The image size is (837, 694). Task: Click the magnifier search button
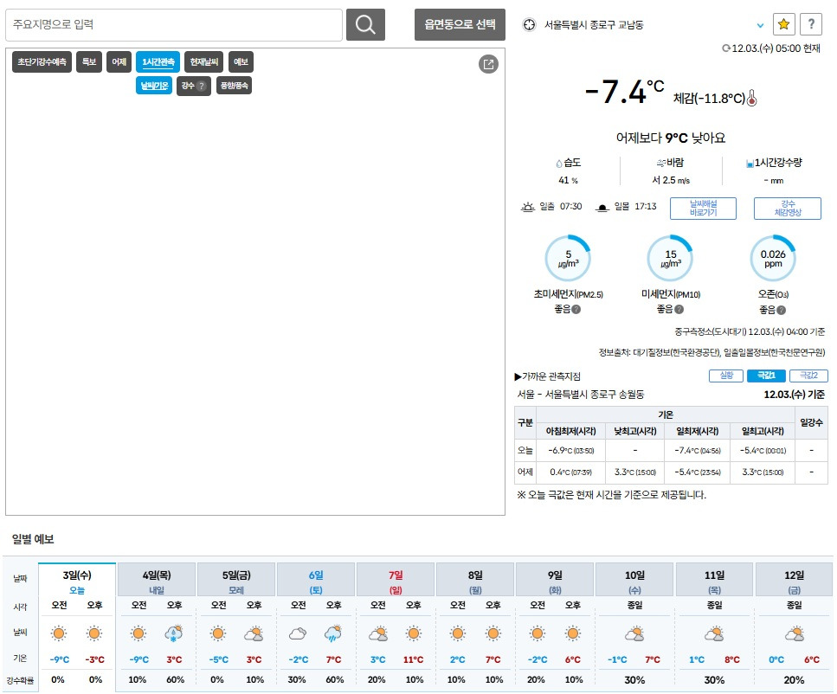click(365, 24)
